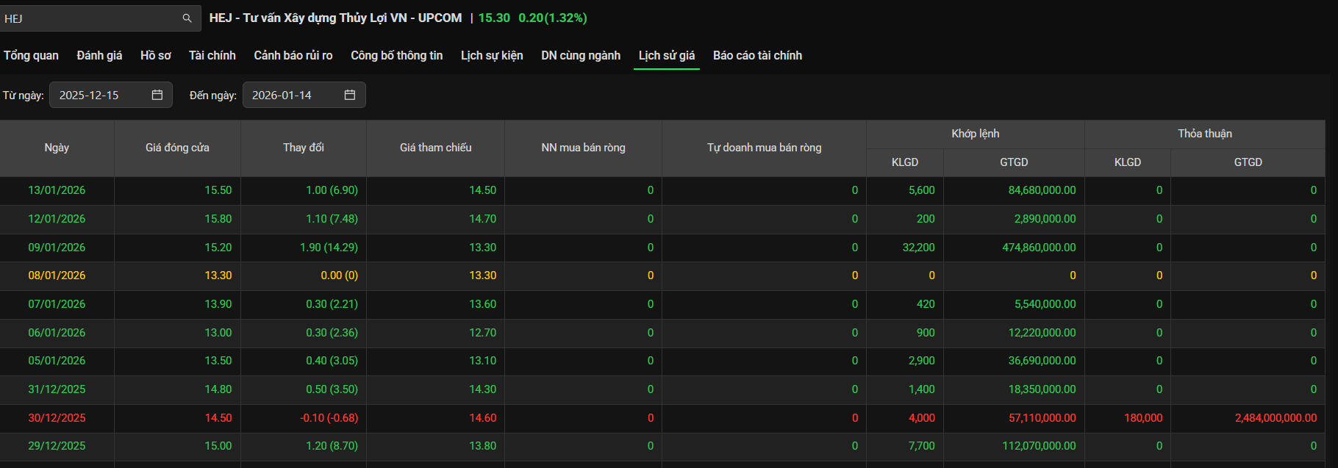1338x468 pixels.
Task: Open the 'Từ ngày' calendar picker icon
Action: (157, 95)
